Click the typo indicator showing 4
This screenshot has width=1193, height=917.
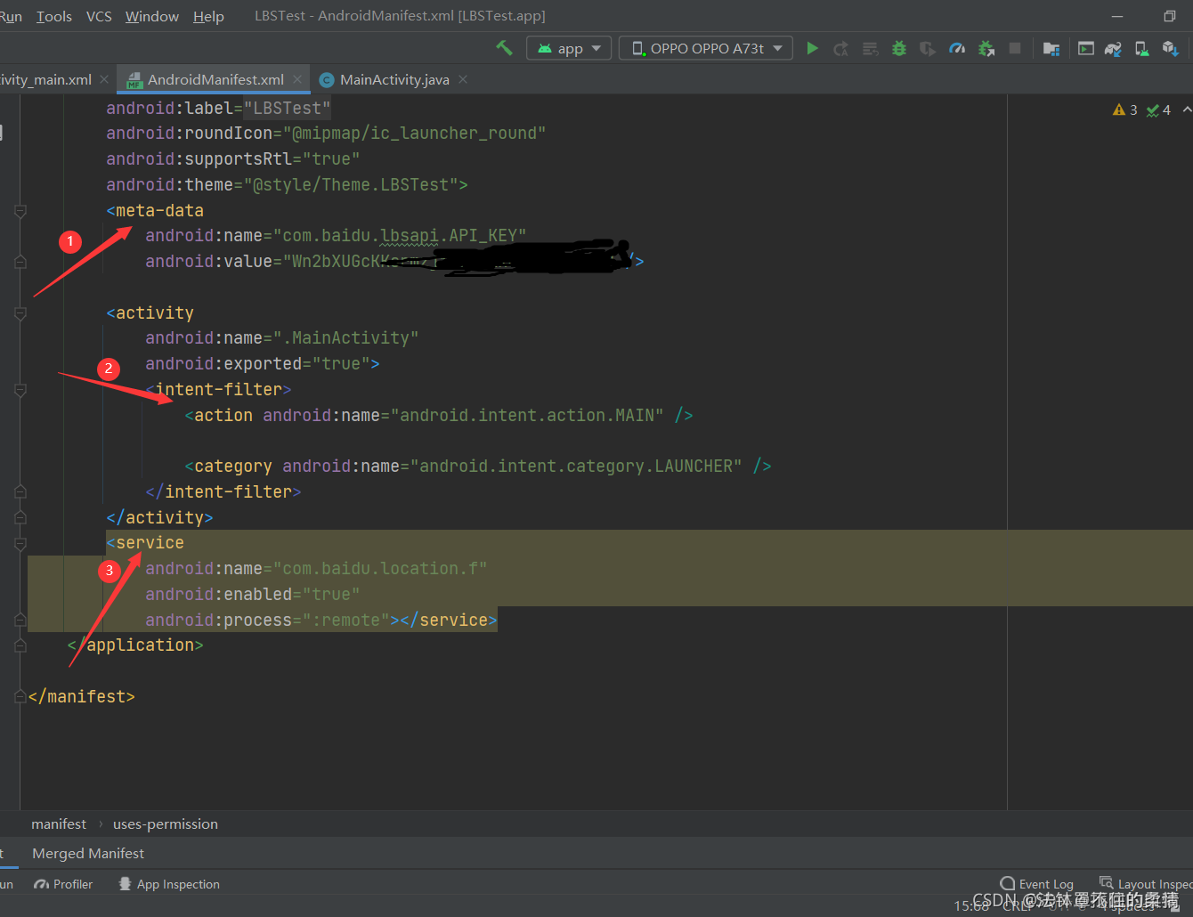coord(1159,110)
